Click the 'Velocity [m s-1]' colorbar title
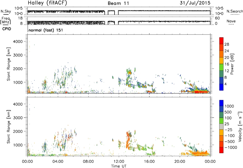Screen dimensions: 243x168 pyautogui.click(x=240, y=126)
